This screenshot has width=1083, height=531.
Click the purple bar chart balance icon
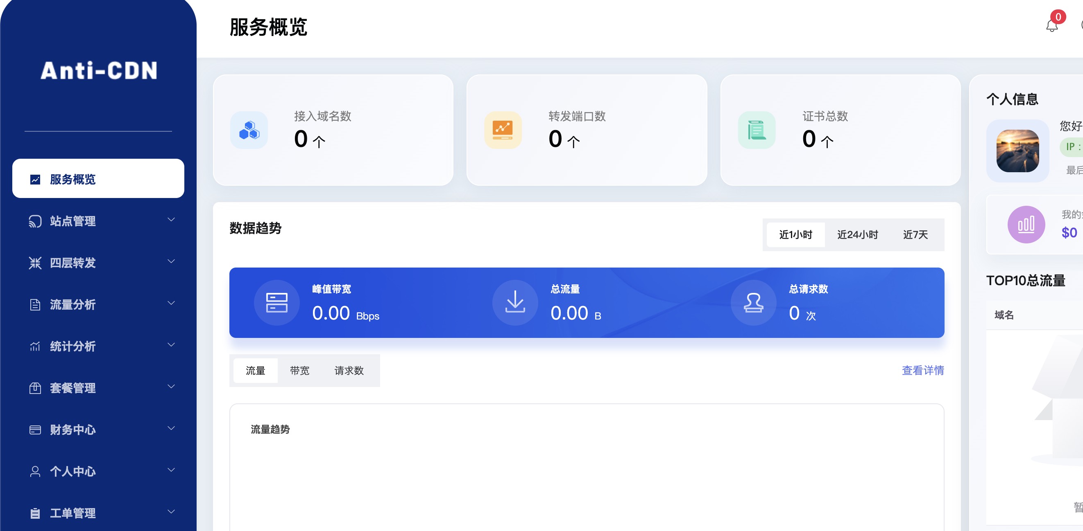pos(1026,225)
